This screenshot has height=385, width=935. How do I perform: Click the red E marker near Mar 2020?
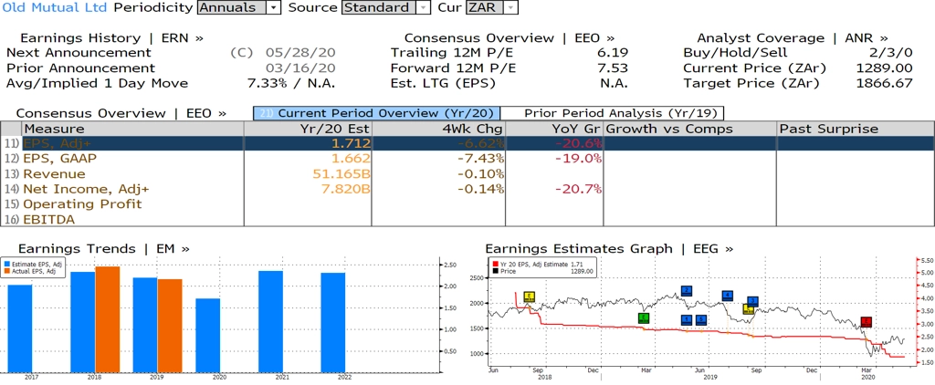click(867, 322)
